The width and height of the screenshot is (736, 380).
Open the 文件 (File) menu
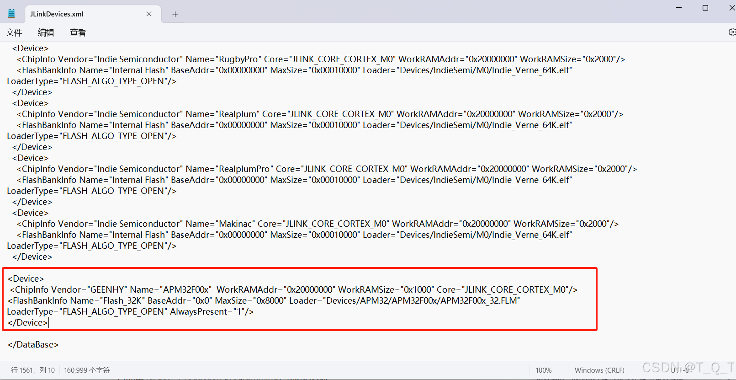click(14, 32)
